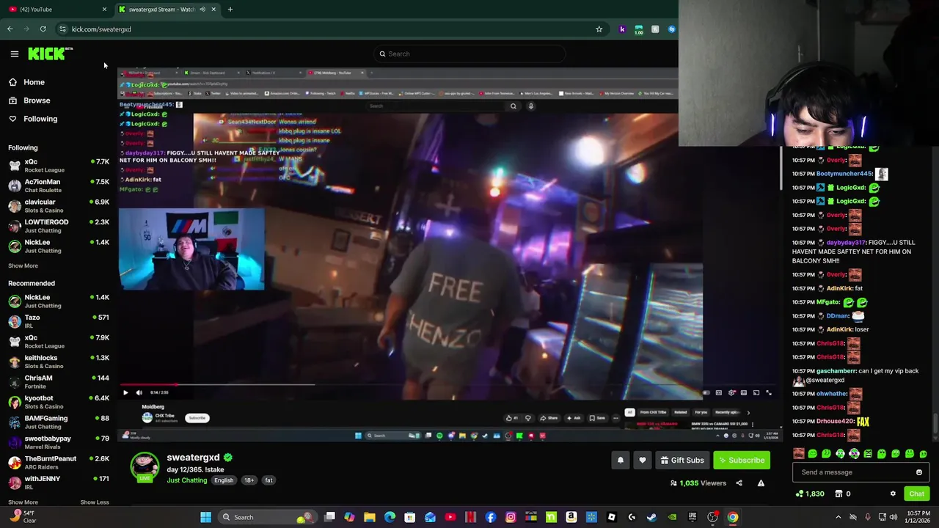Screen dimensions: 939x528
Task: Click the fat tag
Action: pos(268,480)
